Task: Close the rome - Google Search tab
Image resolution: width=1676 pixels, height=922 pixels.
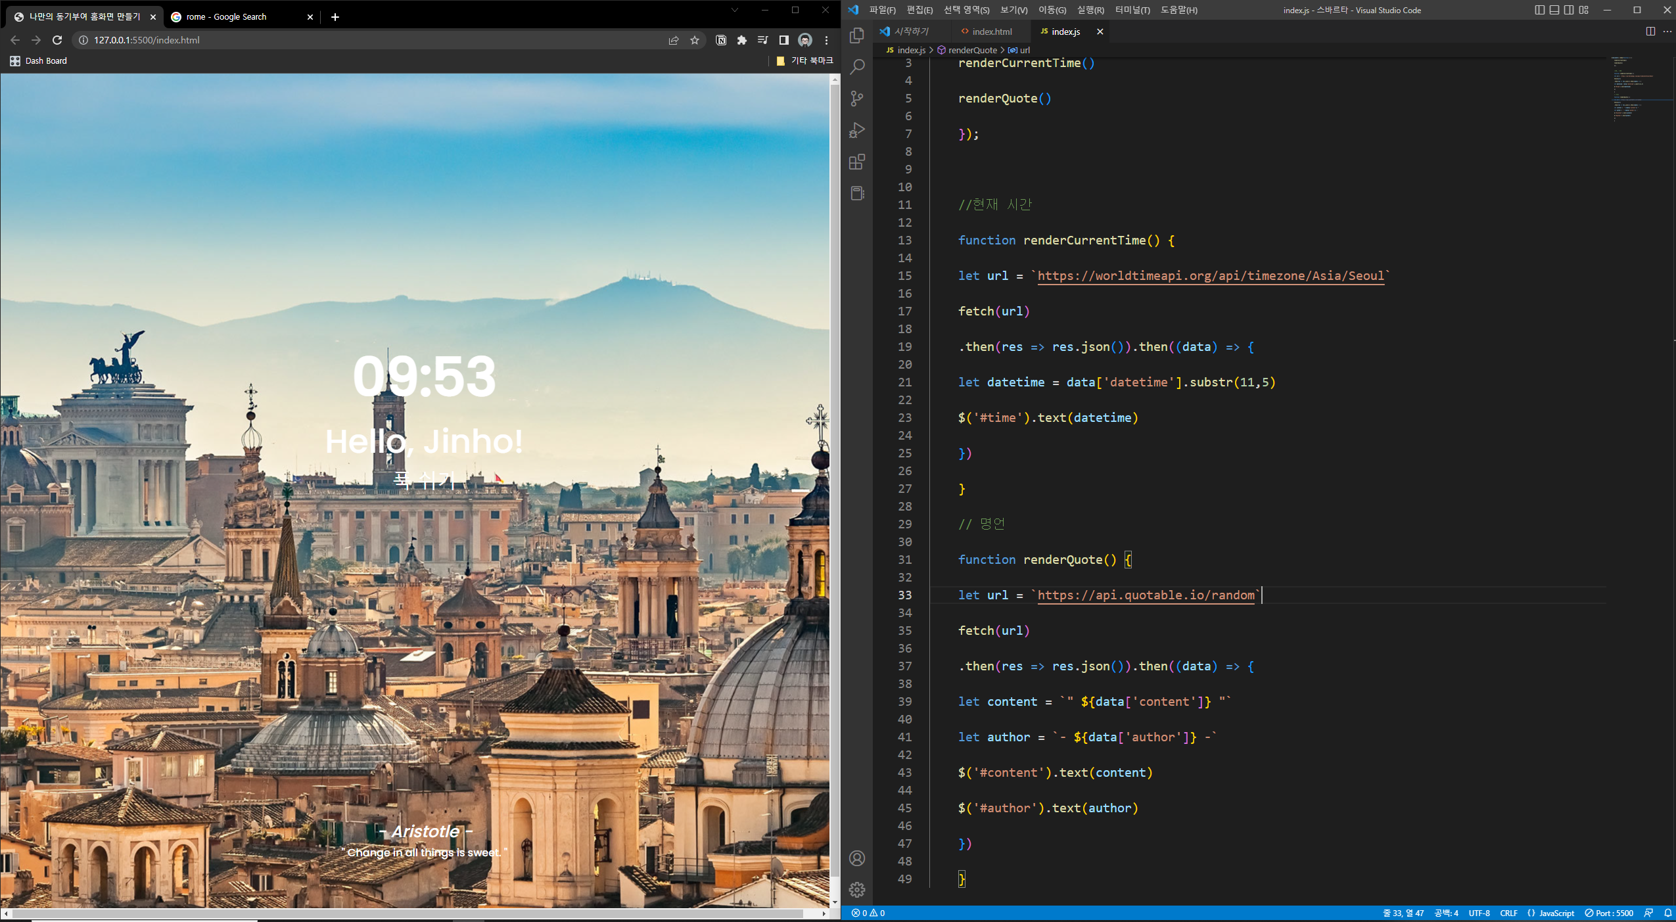Action: click(x=310, y=17)
